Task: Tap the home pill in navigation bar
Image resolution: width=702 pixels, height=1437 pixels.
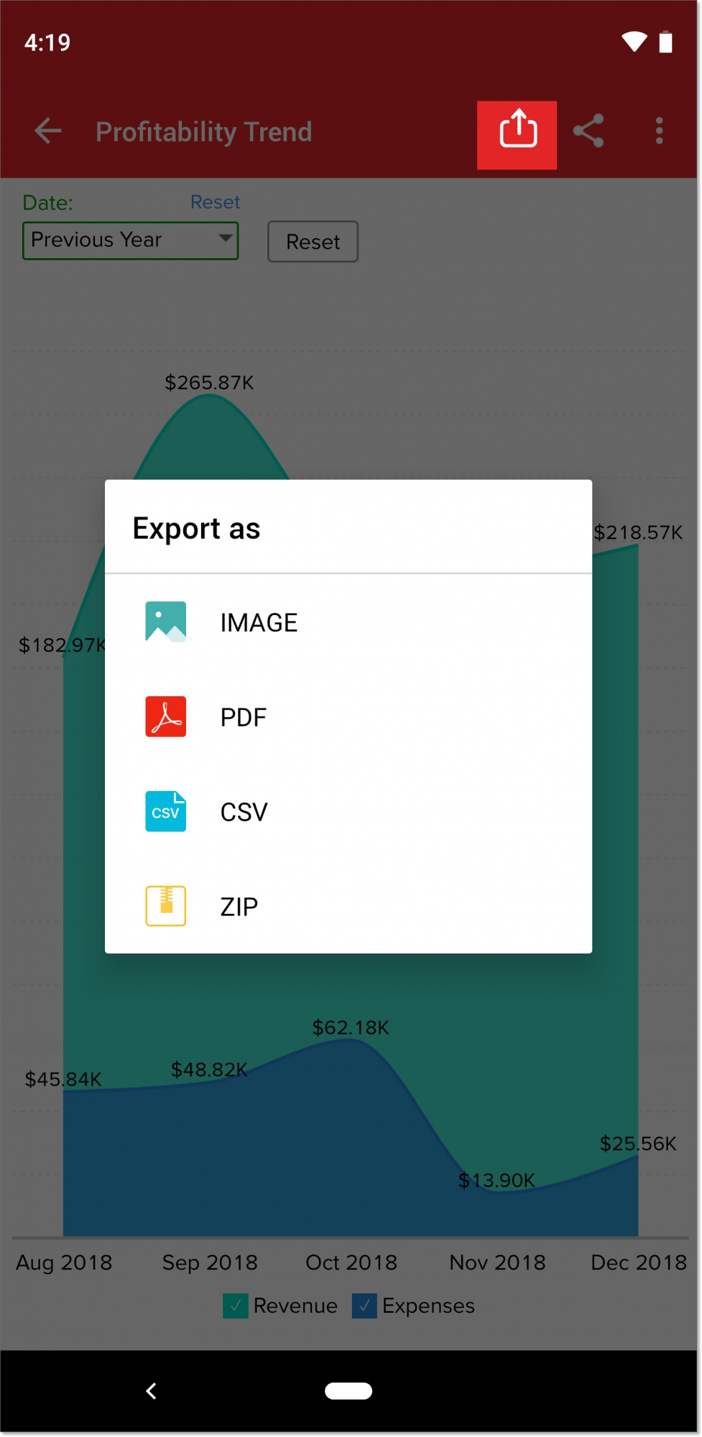Action: point(348,1391)
